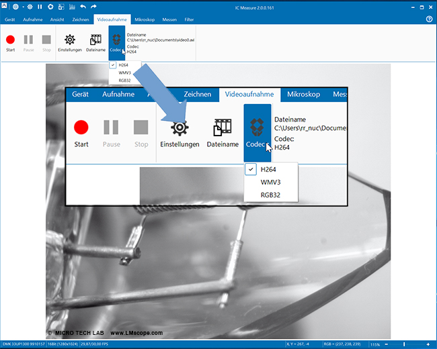
Task: Click the pause icon in the title bar
Action: tap(40, 6)
